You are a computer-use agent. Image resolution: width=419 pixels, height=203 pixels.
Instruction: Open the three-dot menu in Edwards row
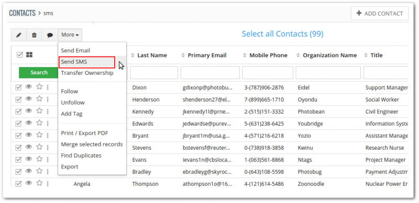(48, 123)
